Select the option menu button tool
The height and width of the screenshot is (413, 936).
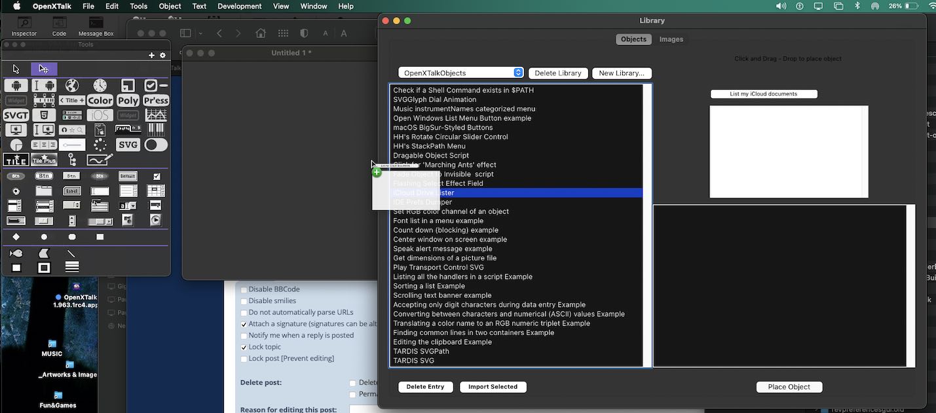pyautogui.click(x=72, y=206)
